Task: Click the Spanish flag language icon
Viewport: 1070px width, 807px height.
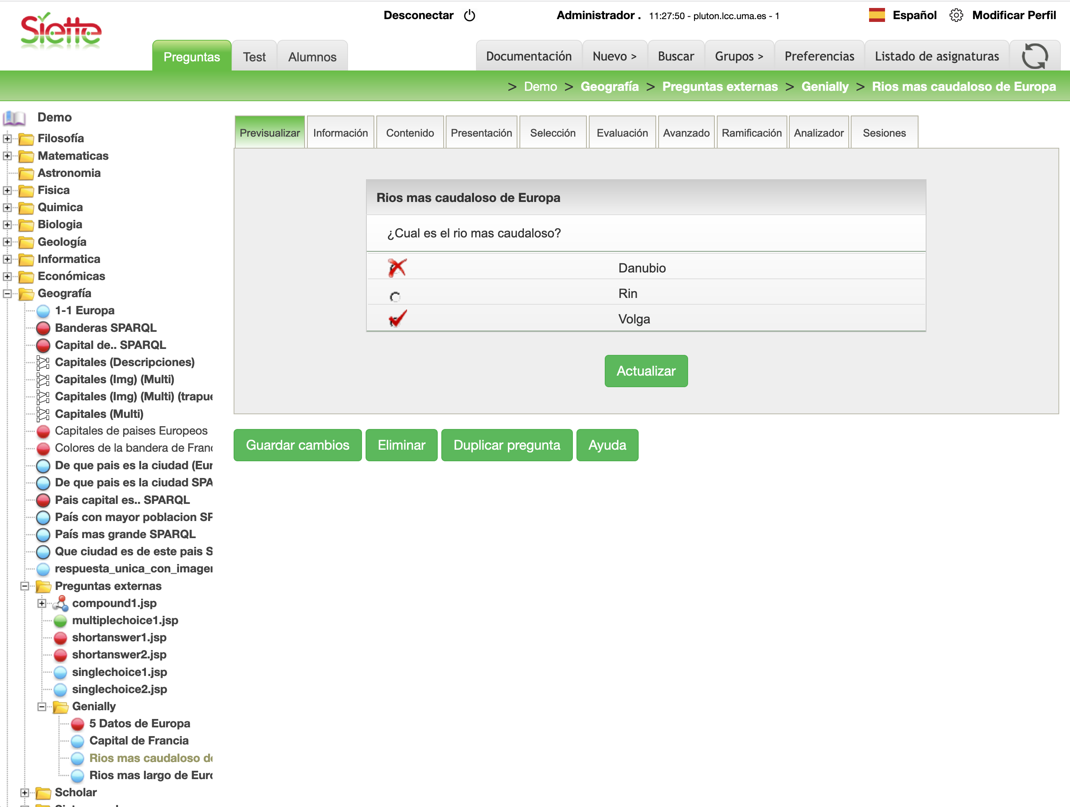Action: (877, 16)
